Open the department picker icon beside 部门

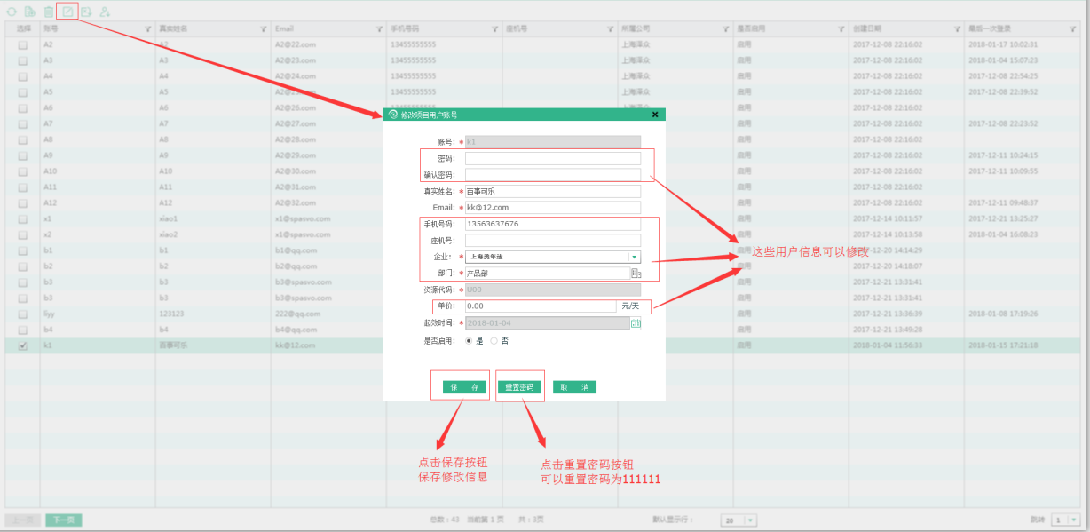636,274
